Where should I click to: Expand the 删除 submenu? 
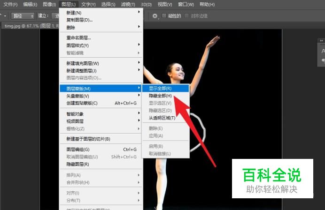[x=101, y=27]
